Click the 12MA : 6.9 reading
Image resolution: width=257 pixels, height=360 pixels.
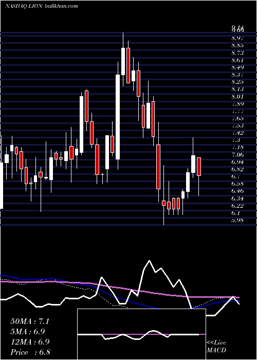point(30,342)
